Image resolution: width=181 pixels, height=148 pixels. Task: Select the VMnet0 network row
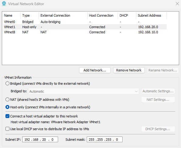pos(85,22)
